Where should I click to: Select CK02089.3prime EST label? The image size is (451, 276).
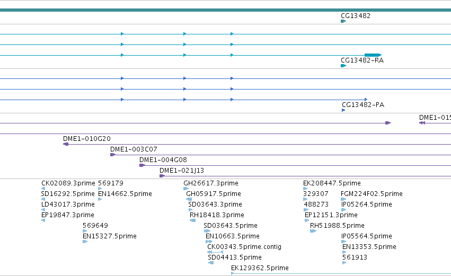[x=68, y=183]
